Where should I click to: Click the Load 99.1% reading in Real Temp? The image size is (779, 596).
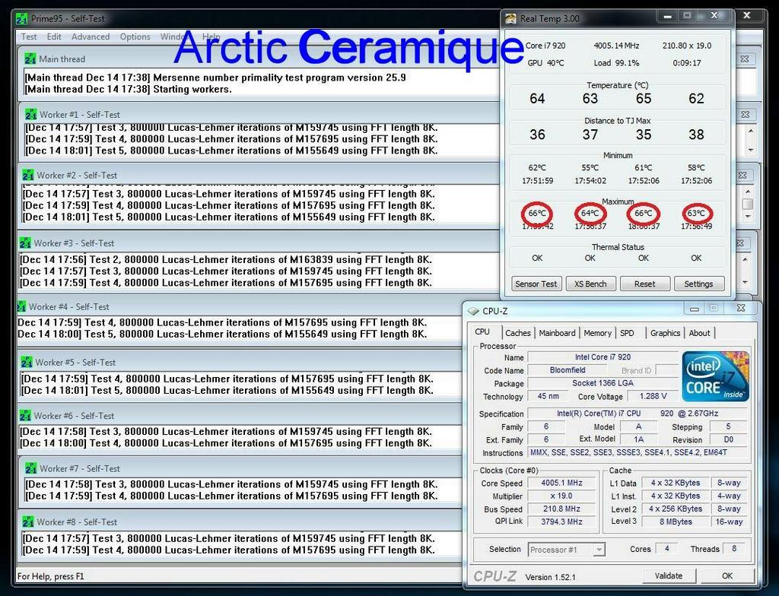(x=616, y=63)
